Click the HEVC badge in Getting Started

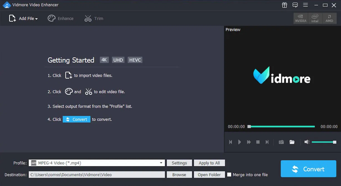(x=135, y=60)
